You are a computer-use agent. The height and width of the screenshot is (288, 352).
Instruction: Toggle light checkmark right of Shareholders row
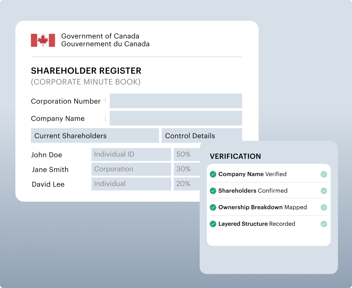click(x=324, y=191)
